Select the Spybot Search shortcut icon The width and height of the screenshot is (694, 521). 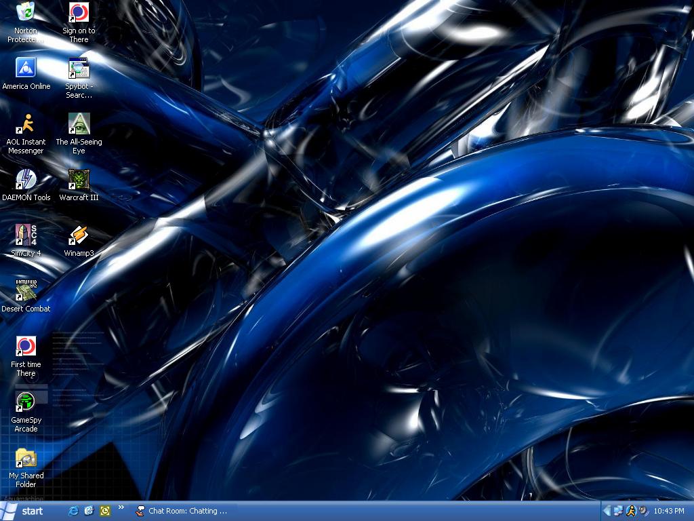[x=79, y=68]
